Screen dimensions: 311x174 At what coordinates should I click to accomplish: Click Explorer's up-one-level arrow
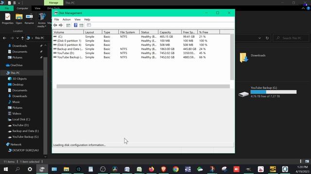point(22,38)
